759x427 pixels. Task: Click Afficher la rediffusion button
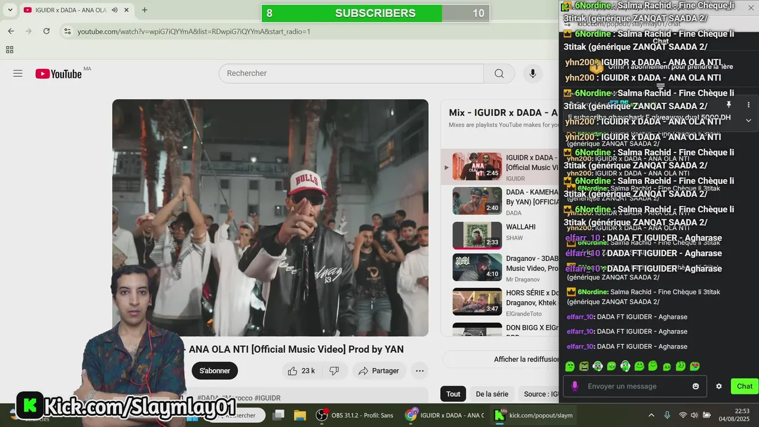[526, 359]
